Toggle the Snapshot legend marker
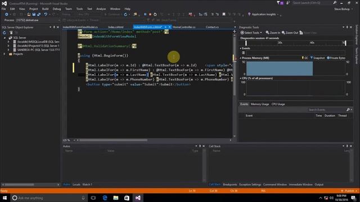Viewport: 360px width, 202px height. click(x=317, y=58)
